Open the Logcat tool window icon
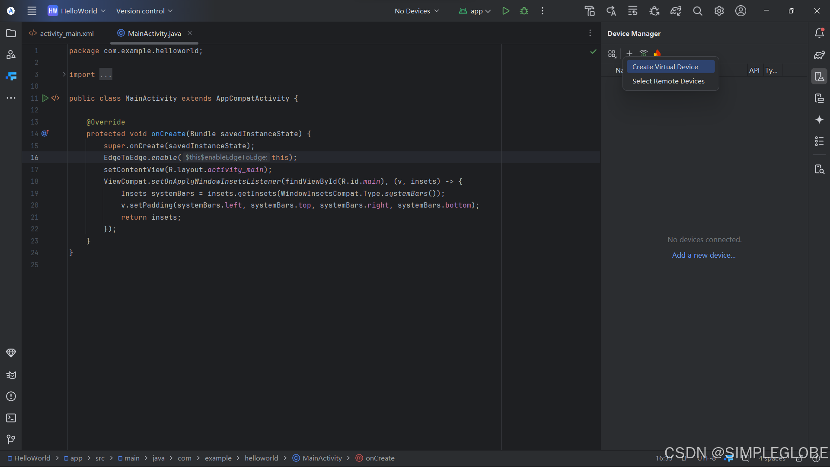830x467 pixels. tap(11, 375)
